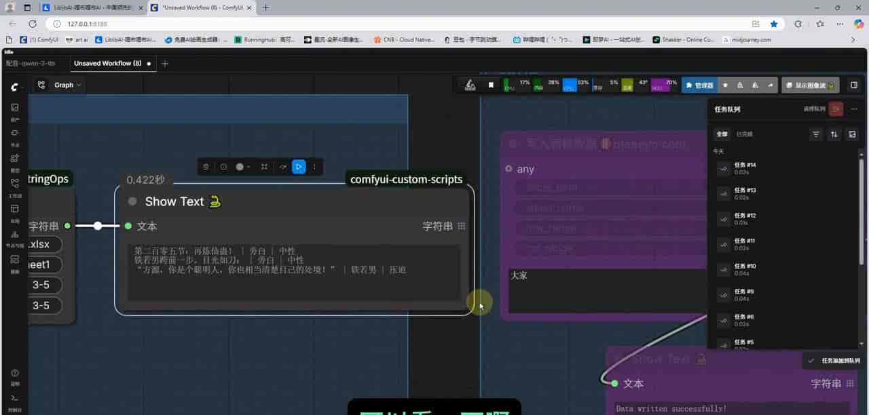Open the ComfyUI logo menu

[15, 87]
